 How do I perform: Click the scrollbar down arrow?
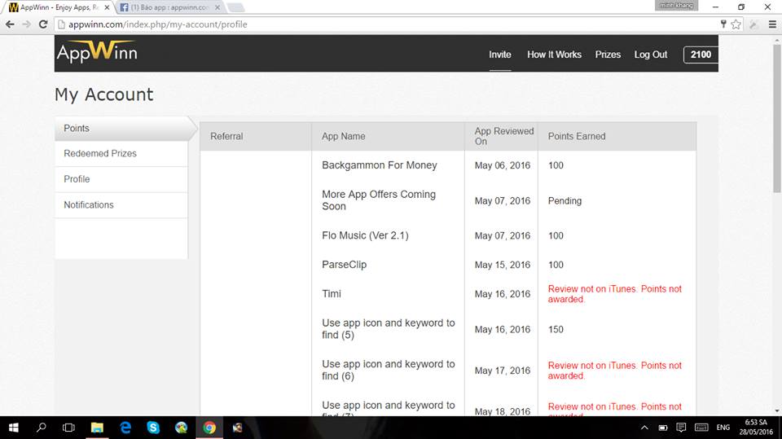777,411
